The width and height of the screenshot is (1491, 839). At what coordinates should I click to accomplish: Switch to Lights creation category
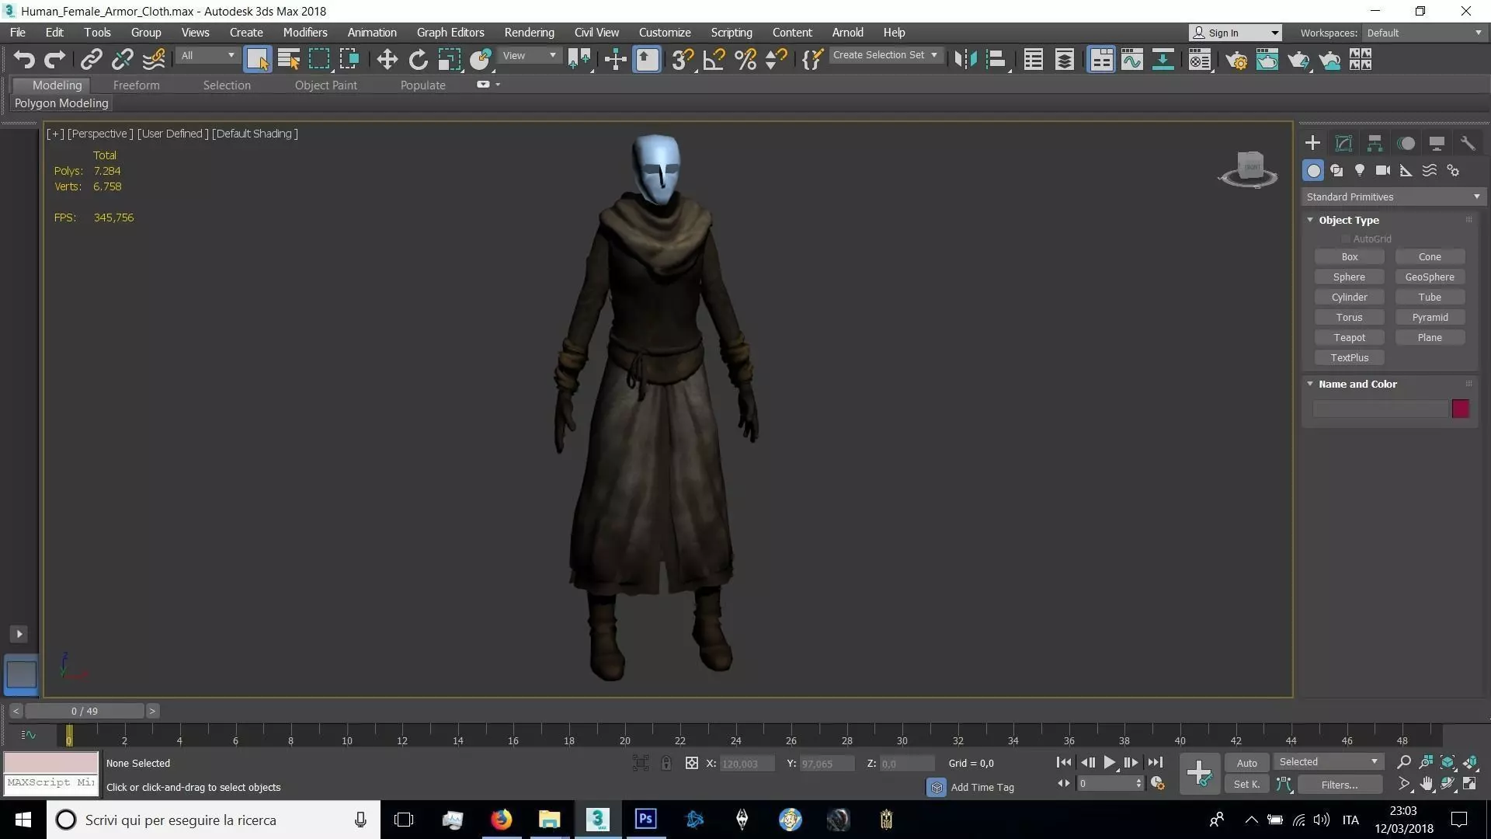pyautogui.click(x=1360, y=170)
